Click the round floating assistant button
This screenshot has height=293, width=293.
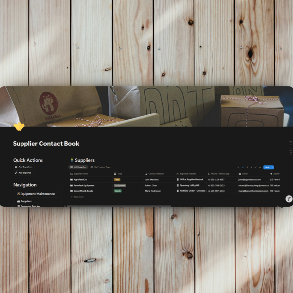tap(289, 199)
